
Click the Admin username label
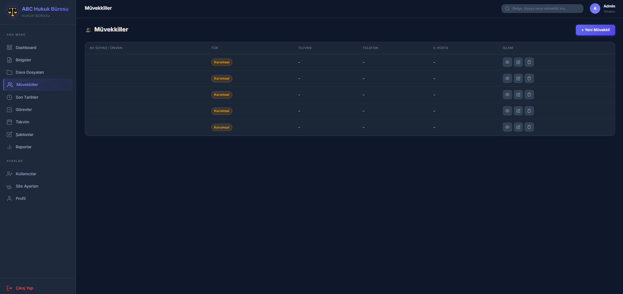coord(609,6)
